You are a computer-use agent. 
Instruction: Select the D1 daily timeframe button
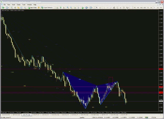point(155,8)
